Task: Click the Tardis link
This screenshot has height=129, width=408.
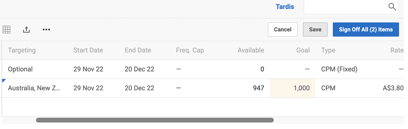Action: pos(285,7)
